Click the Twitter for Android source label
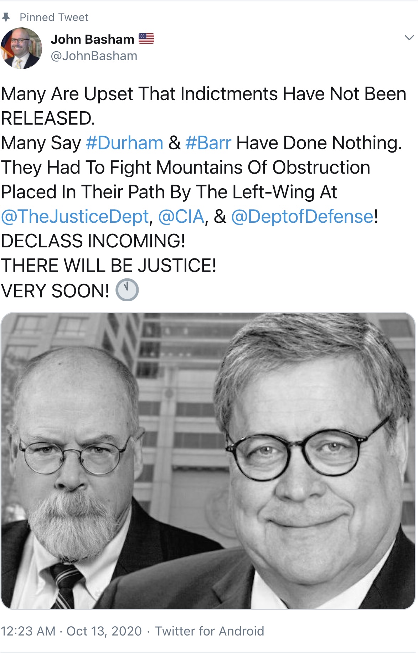This screenshot has height=653, width=418. (x=210, y=631)
